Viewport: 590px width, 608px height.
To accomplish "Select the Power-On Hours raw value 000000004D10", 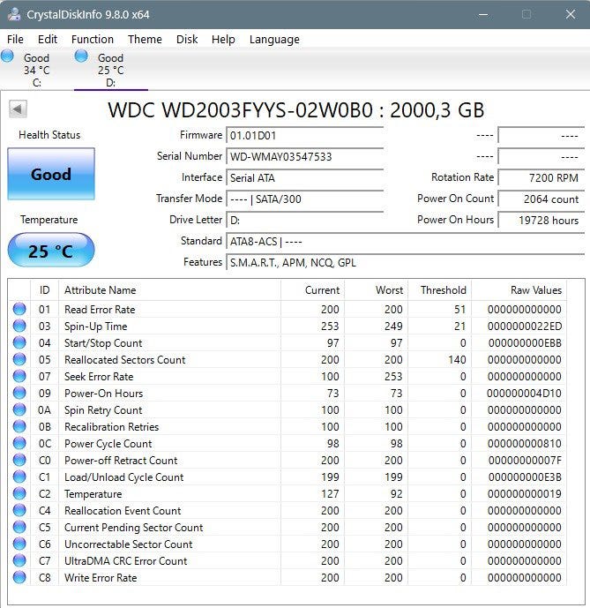I will (525, 394).
